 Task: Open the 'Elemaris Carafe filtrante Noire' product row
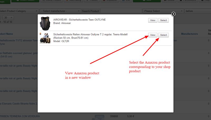click(18, 104)
